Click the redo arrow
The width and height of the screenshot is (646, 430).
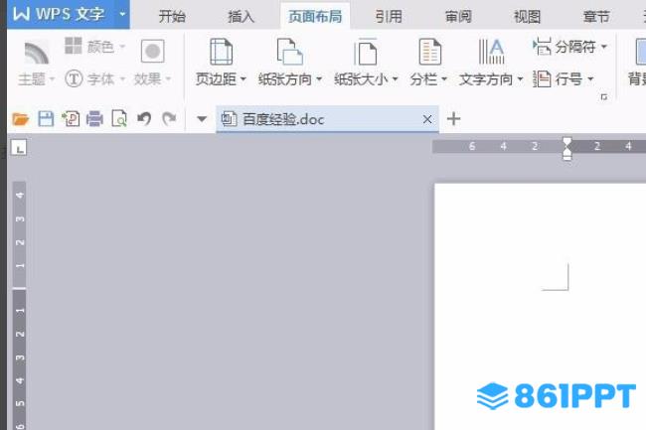pyautogui.click(x=169, y=119)
